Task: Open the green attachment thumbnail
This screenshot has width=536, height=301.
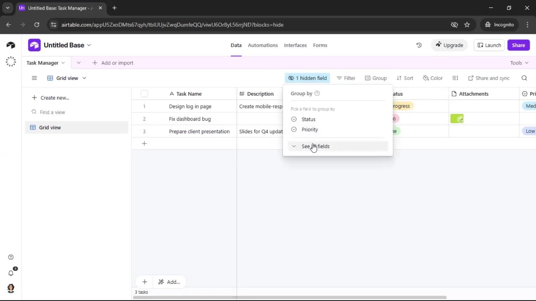Action: click(x=457, y=119)
